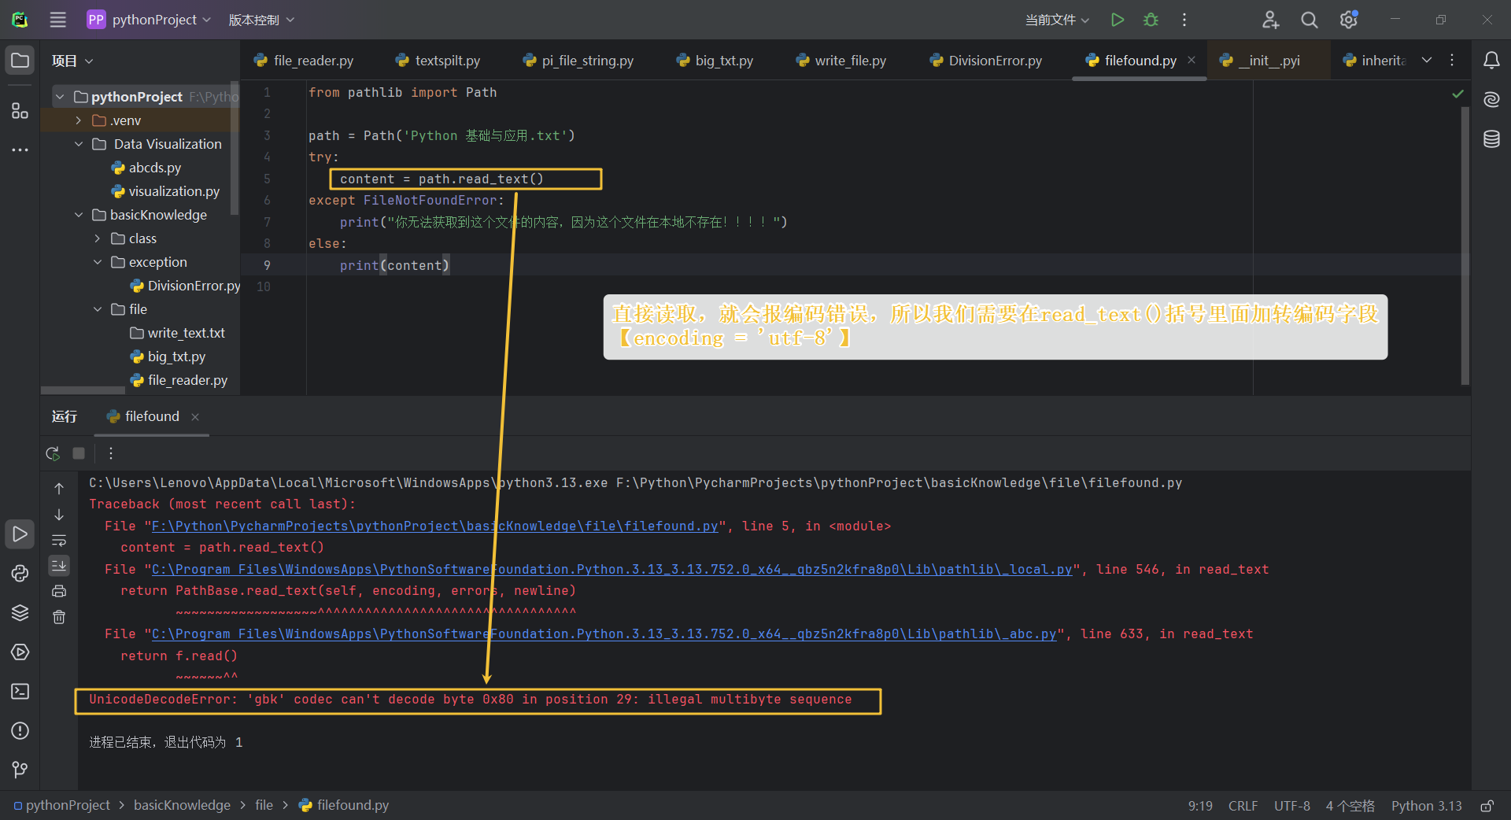The image size is (1511, 820).
Task: Open IDE settings gear icon
Action: (1349, 20)
